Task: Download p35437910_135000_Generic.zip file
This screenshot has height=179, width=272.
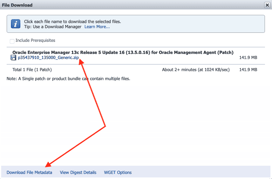Action: 48,58
